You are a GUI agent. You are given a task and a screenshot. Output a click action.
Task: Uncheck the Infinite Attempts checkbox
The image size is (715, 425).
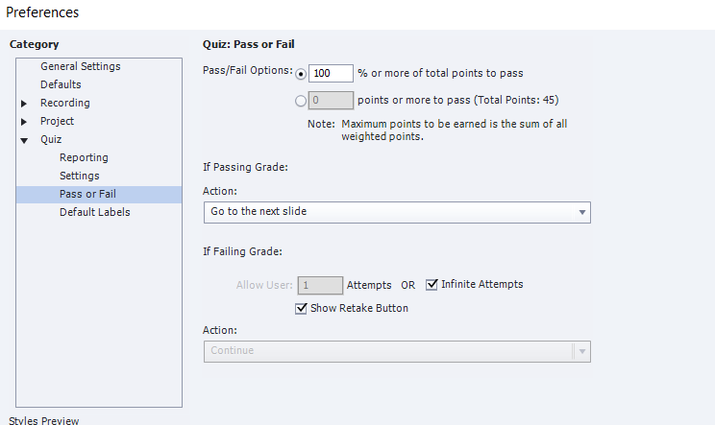tap(431, 284)
